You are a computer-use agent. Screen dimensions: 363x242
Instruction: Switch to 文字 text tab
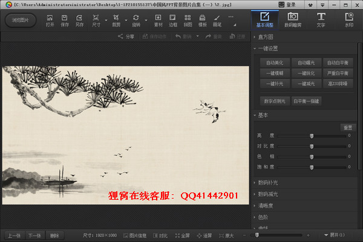tap(321, 20)
